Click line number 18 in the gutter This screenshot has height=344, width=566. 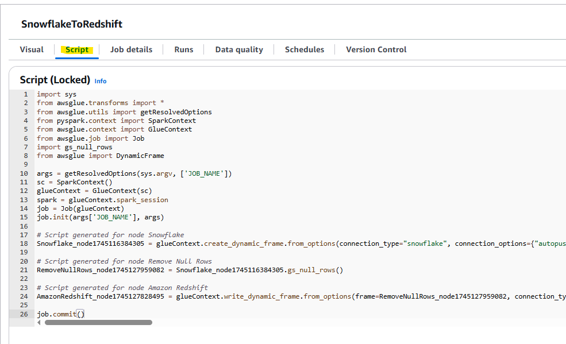tap(24, 243)
